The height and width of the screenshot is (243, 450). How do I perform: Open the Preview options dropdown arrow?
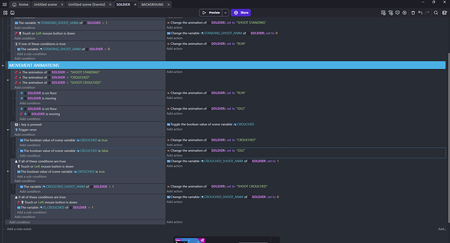tap(225, 12)
